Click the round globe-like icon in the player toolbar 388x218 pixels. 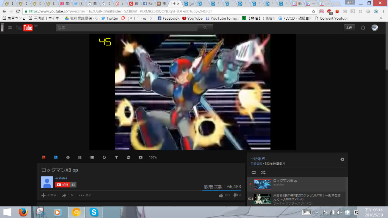[x=128, y=157]
